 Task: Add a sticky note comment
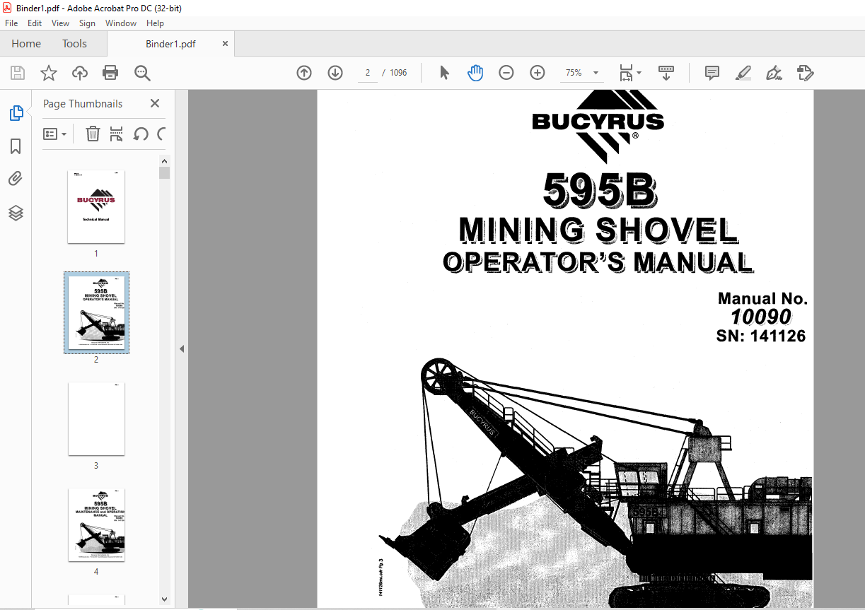pyautogui.click(x=712, y=73)
